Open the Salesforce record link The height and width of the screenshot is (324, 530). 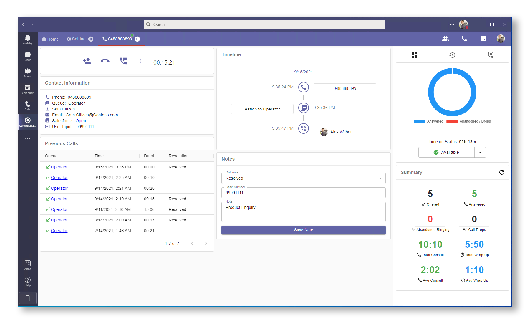click(81, 121)
